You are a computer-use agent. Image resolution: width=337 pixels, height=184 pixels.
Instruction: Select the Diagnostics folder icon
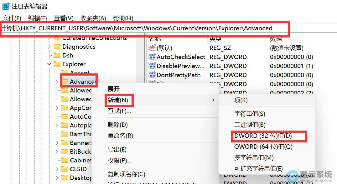[x=57, y=47]
